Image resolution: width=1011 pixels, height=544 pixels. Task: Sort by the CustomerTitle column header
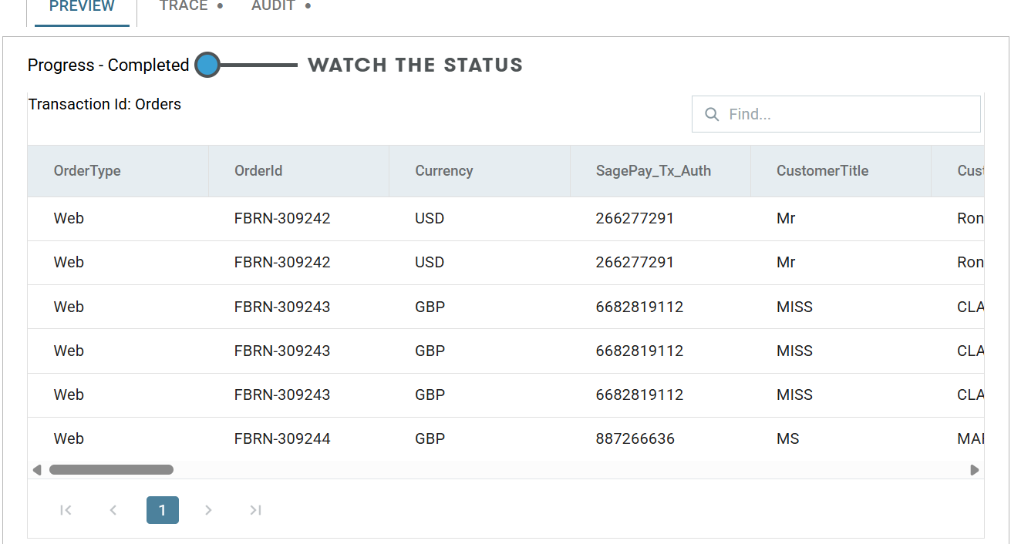pos(841,171)
